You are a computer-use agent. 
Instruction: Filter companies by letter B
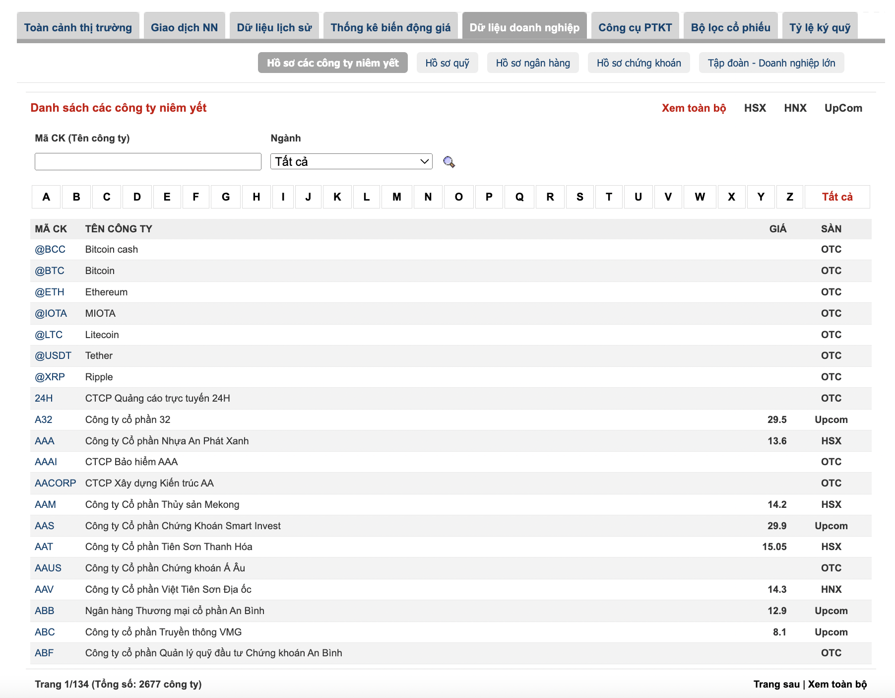[x=76, y=197]
